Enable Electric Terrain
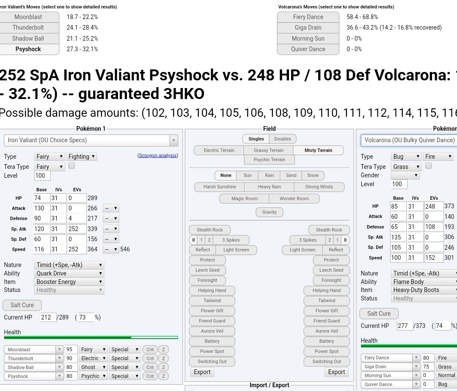 pyautogui.click(x=219, y=150)
